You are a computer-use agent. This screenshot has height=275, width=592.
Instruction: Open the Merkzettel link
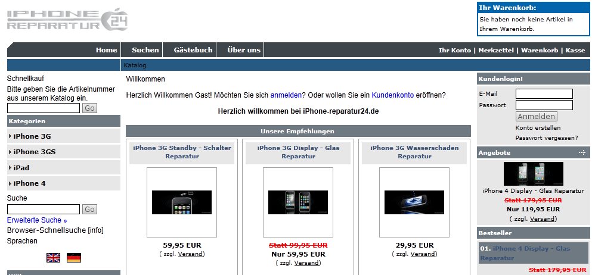pyautogui.click(x=496, y=50)
